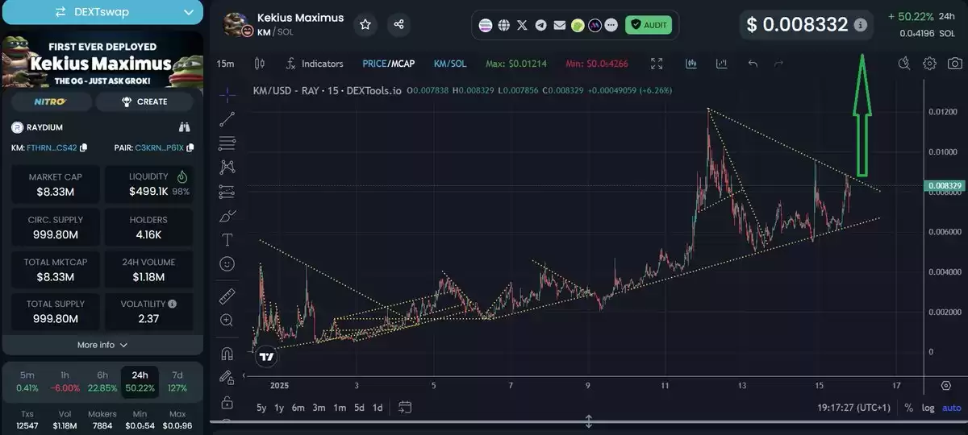Open the token email contact icon
The width and height of the screenshot is (968, 435).
click(559, 25)
